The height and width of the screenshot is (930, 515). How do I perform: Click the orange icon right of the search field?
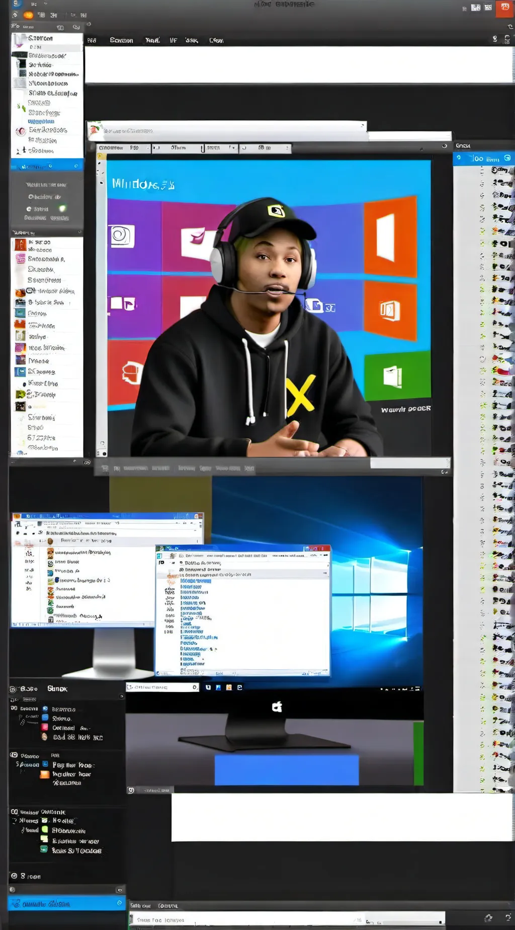click(229, 687)
